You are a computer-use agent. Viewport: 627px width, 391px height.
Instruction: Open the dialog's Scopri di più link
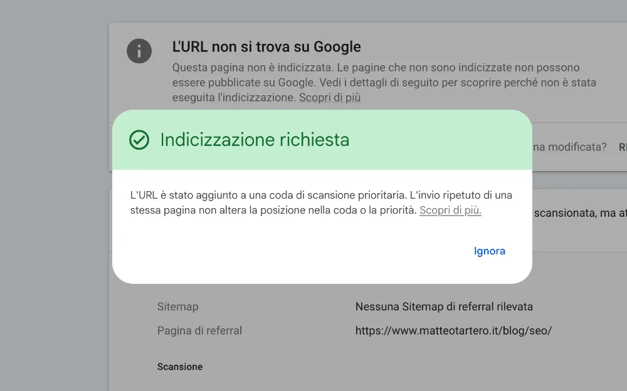450,211
